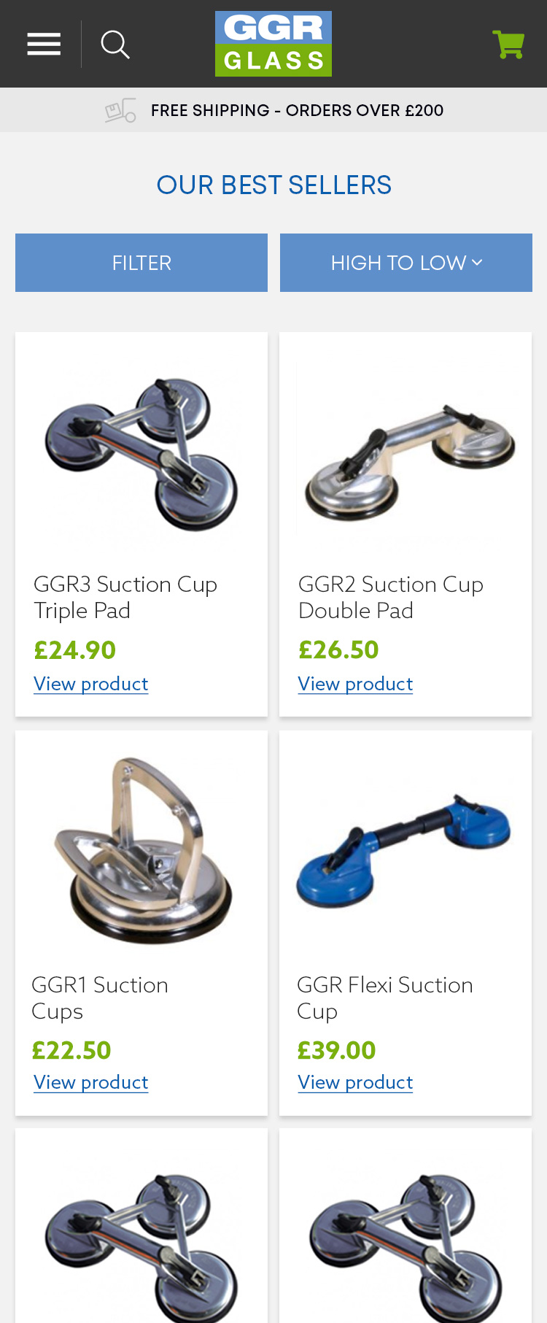This screenshot has width=547, height=1323.
Task: Select the GGR1 Suction Cups product photo
Action: point(143,850)
